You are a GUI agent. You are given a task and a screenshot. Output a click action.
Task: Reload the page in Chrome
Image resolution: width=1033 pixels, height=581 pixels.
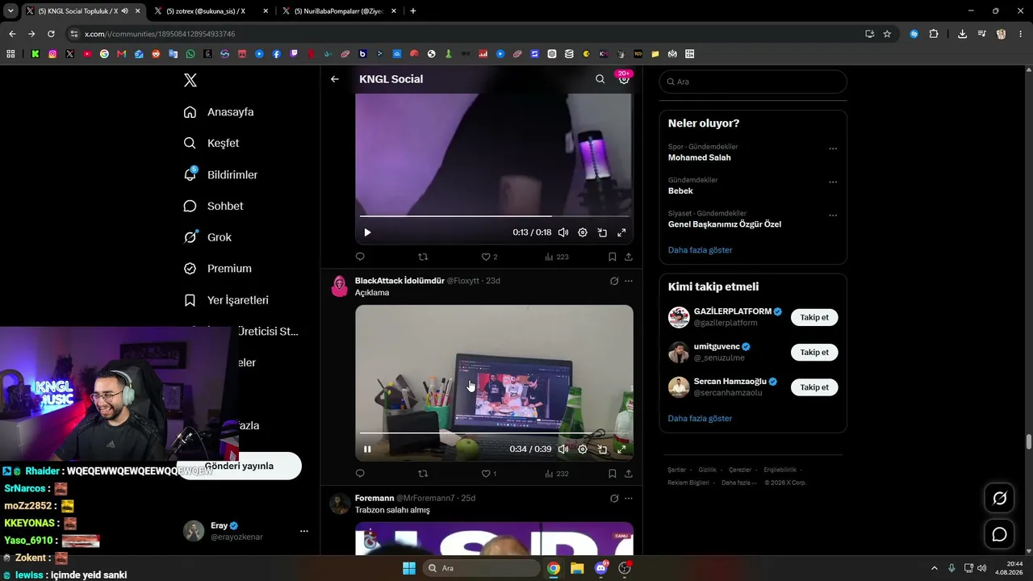tap(51, 34)
